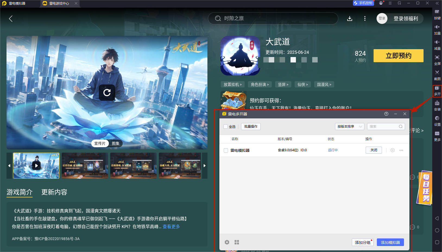The width and height of the screenshot is (442, 252).
Task: Click the search magnifier in multi-opener
Action: tap(401, 127)
